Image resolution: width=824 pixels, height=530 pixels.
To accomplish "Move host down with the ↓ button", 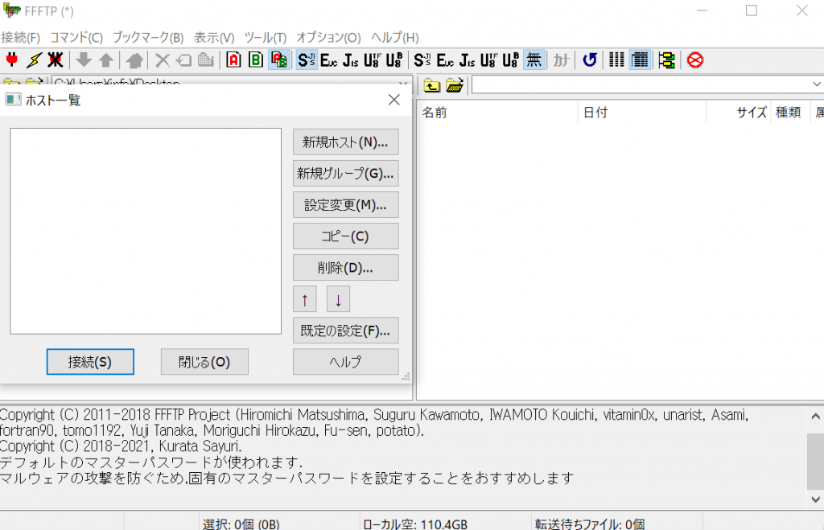I will click(339, 299).
